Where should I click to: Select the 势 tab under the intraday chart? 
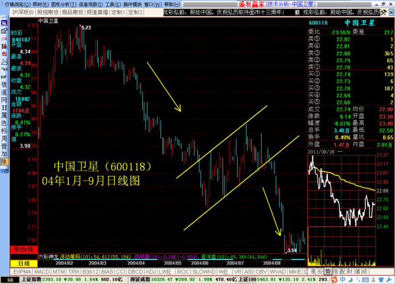point(328,272)
